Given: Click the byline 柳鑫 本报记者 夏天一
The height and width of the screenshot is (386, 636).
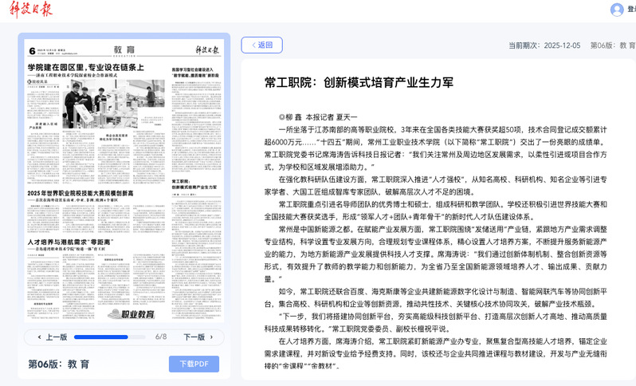Looking at the screenshot, I should pyautogui.click(x=335, y=116).
